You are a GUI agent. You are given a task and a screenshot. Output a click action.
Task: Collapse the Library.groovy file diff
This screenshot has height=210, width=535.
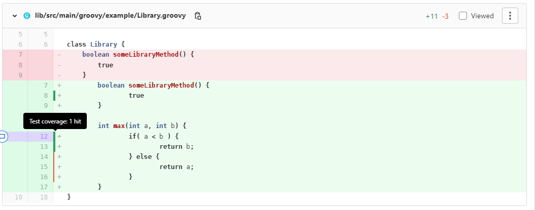point(14,16)
